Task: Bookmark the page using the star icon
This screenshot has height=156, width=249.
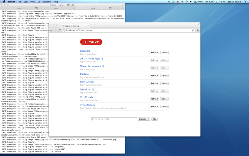Action: click(x=193, y=30)
